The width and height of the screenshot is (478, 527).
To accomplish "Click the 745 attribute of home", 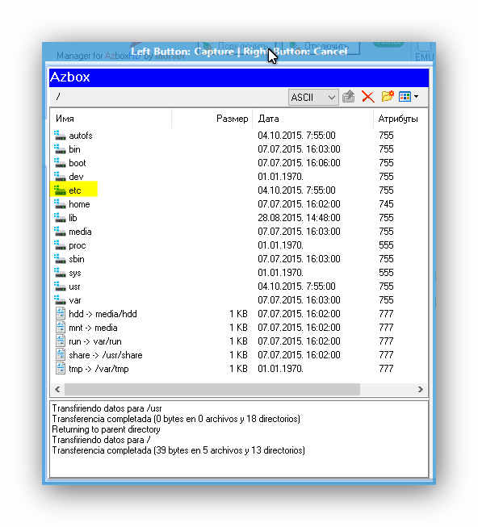I will tap(386, 204).
